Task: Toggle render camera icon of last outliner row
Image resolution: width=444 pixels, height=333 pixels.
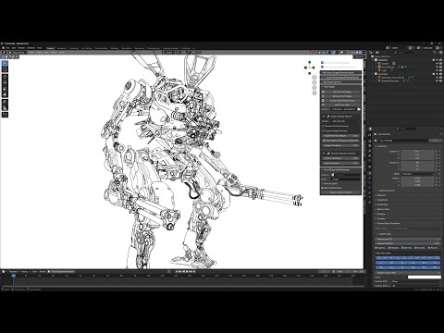Action: [x=440, y=80]
